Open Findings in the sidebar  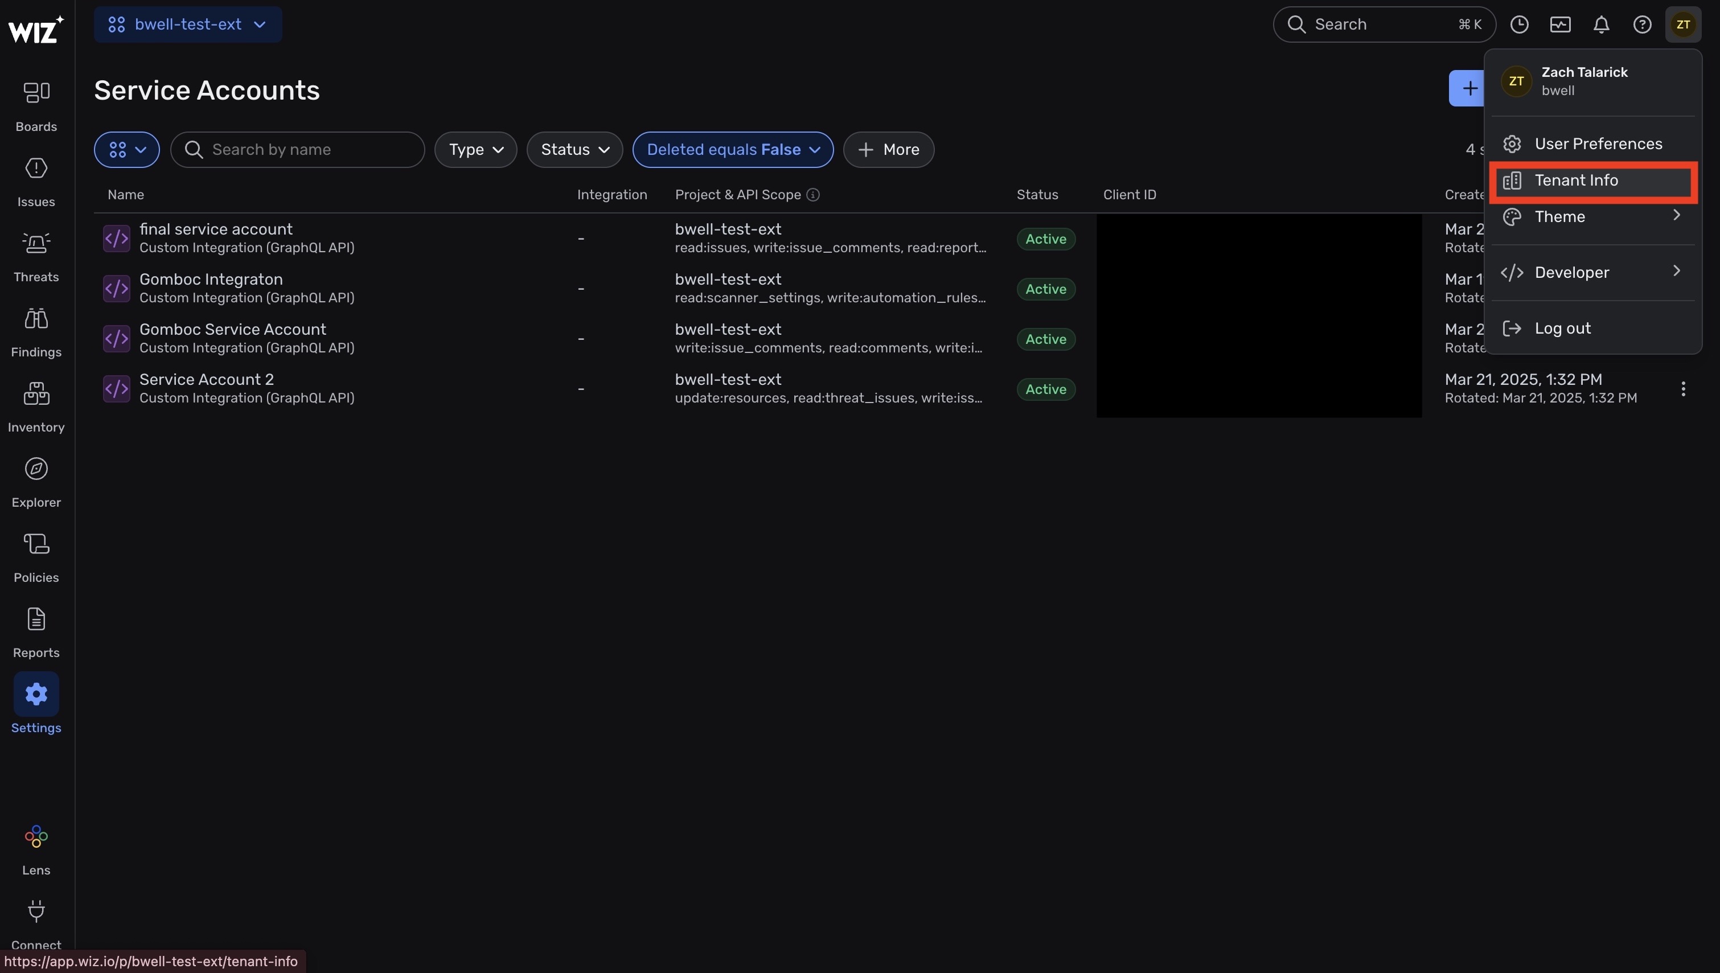[x=36, y=332]
